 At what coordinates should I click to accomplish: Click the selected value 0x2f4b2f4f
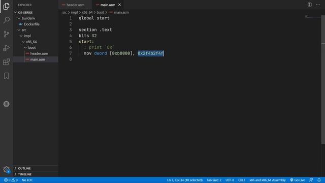(151, 53)
